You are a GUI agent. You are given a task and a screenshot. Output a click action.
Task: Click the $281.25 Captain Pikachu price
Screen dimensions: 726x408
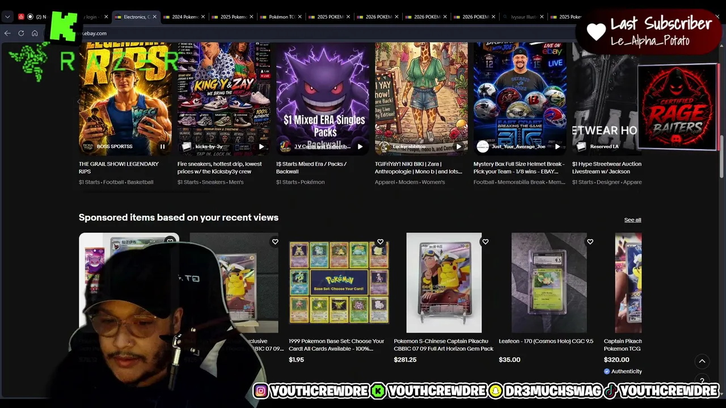click(x=405, y=360)
